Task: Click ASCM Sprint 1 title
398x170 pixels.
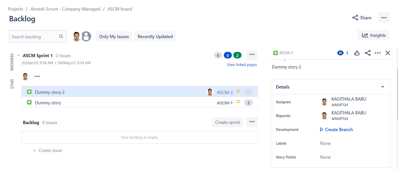Action: click(38, 55)
